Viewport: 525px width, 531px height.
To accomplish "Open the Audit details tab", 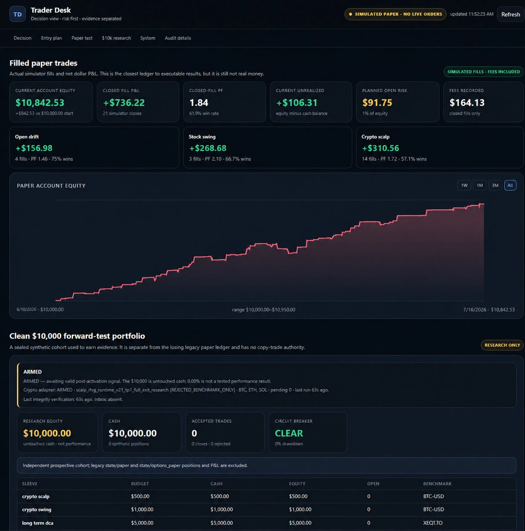I will pyautogui.click(x=178, y=38).
